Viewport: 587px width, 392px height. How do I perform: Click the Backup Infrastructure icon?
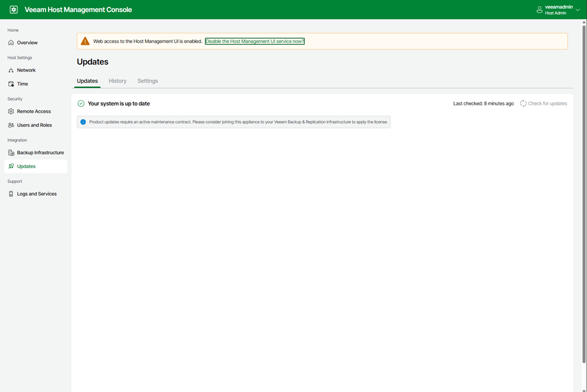(x=11, y=153)
